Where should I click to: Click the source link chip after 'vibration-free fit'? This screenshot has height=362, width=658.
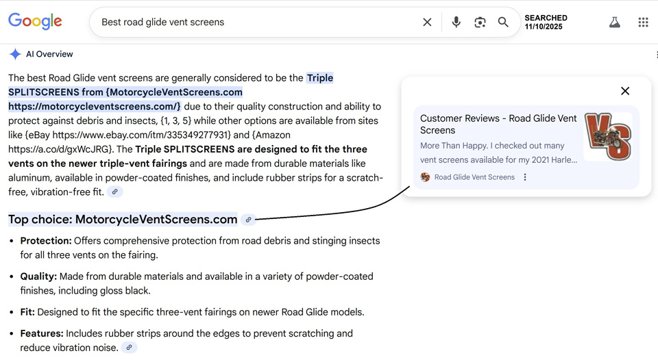[115, 192]
